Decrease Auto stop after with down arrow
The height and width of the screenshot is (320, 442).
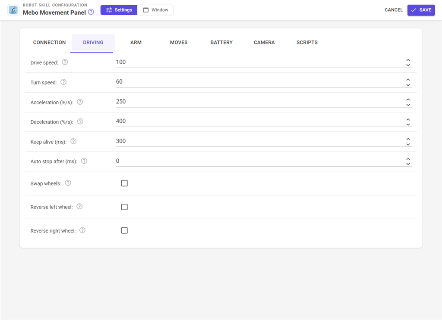(x=408, y=164)
